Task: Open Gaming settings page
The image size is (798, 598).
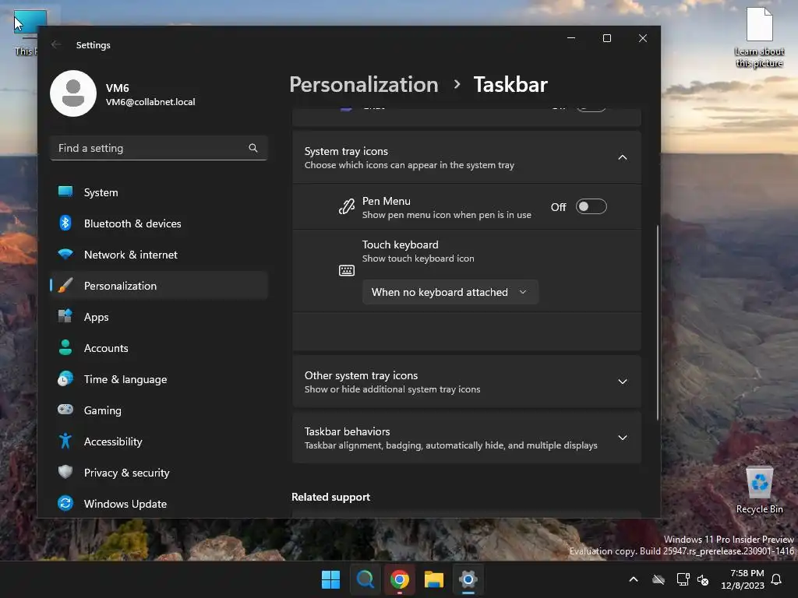Action: coord(159,410)
